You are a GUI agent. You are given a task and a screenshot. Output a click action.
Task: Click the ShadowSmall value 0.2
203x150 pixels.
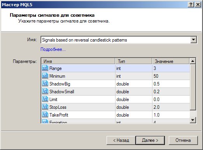tap(171, 92)
